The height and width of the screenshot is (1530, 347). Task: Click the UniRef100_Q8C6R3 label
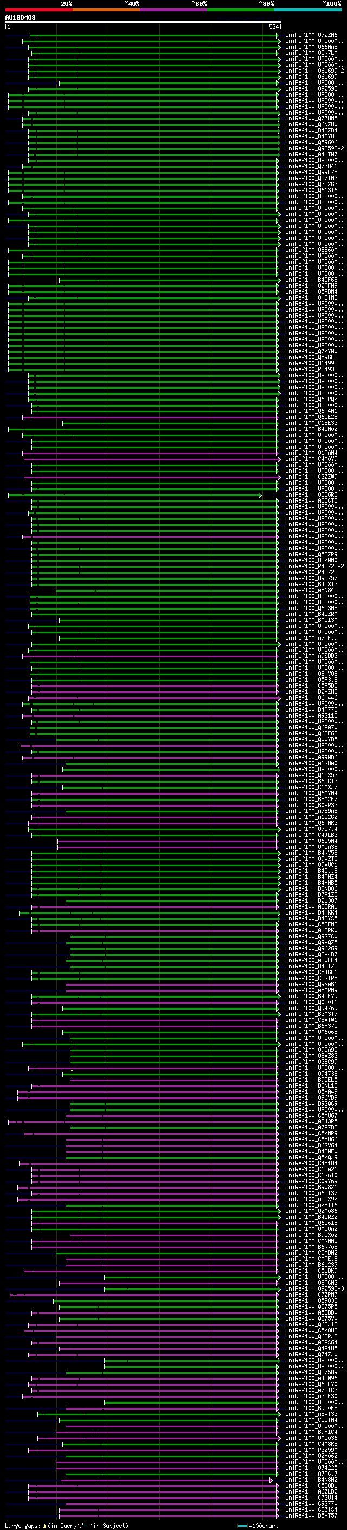(x=311, y=495)
